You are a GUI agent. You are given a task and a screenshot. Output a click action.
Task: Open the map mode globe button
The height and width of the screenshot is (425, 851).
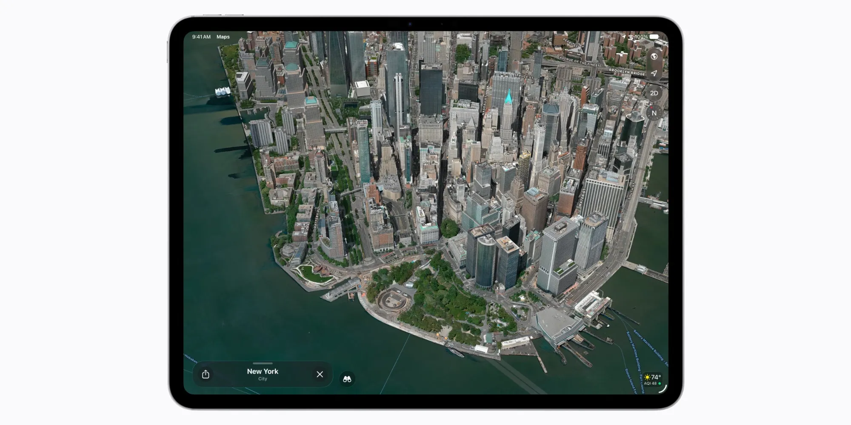coord(654,56)
